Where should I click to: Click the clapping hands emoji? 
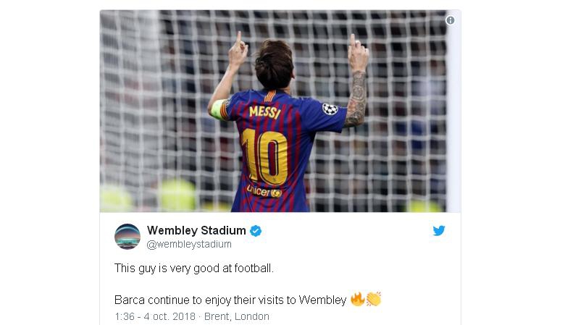click(x=373, y=299)
